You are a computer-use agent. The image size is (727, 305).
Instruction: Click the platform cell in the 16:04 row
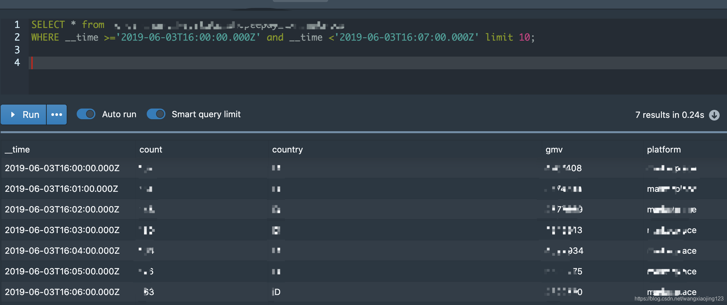tap(672, 251)
